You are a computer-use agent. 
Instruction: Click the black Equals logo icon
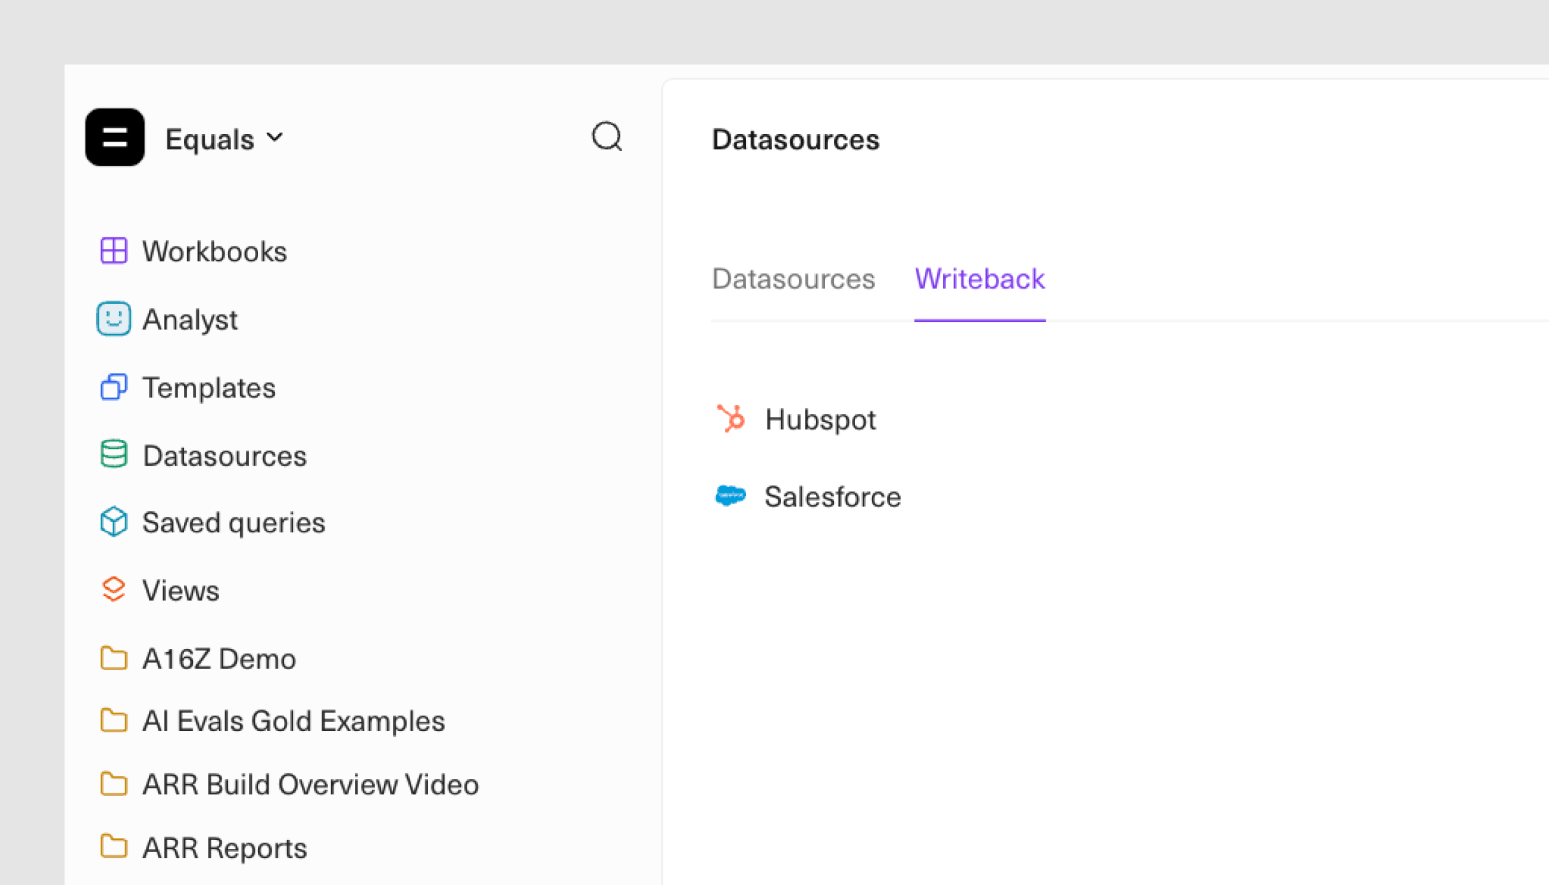click(x=115, y=137)
